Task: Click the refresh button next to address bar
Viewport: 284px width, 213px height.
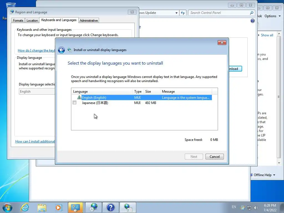Action: pyautogui.click(x=183, y=13)
